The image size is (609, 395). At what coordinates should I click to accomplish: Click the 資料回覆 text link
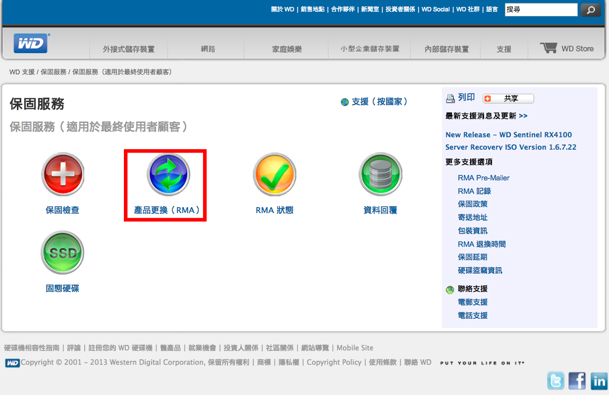[x=381, y=210]
